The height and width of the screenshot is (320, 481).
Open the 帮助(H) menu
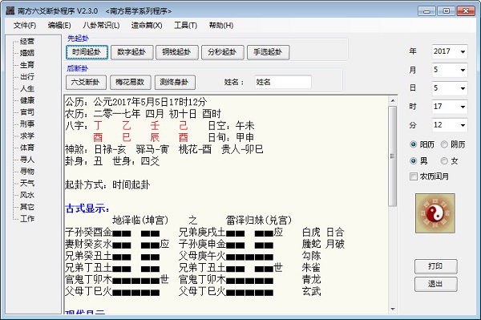point(221,25)
